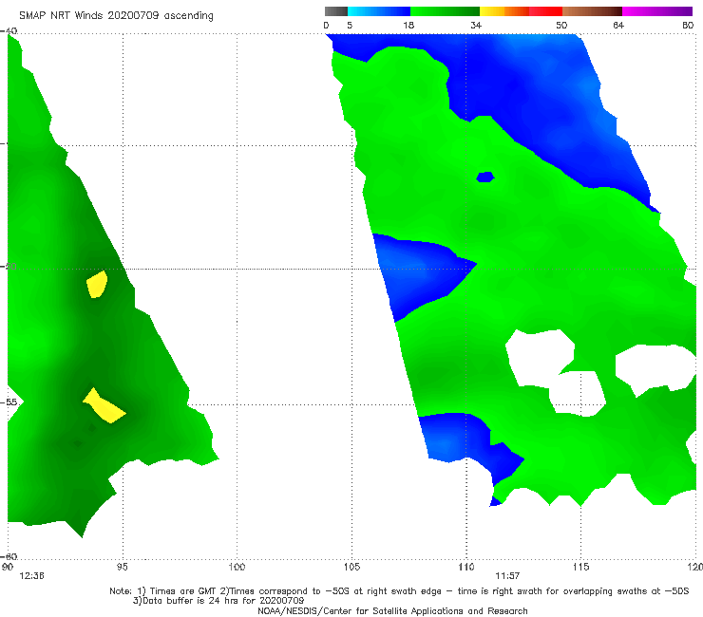
Task: Click the color bar label '5'
Action: point(350,25)
